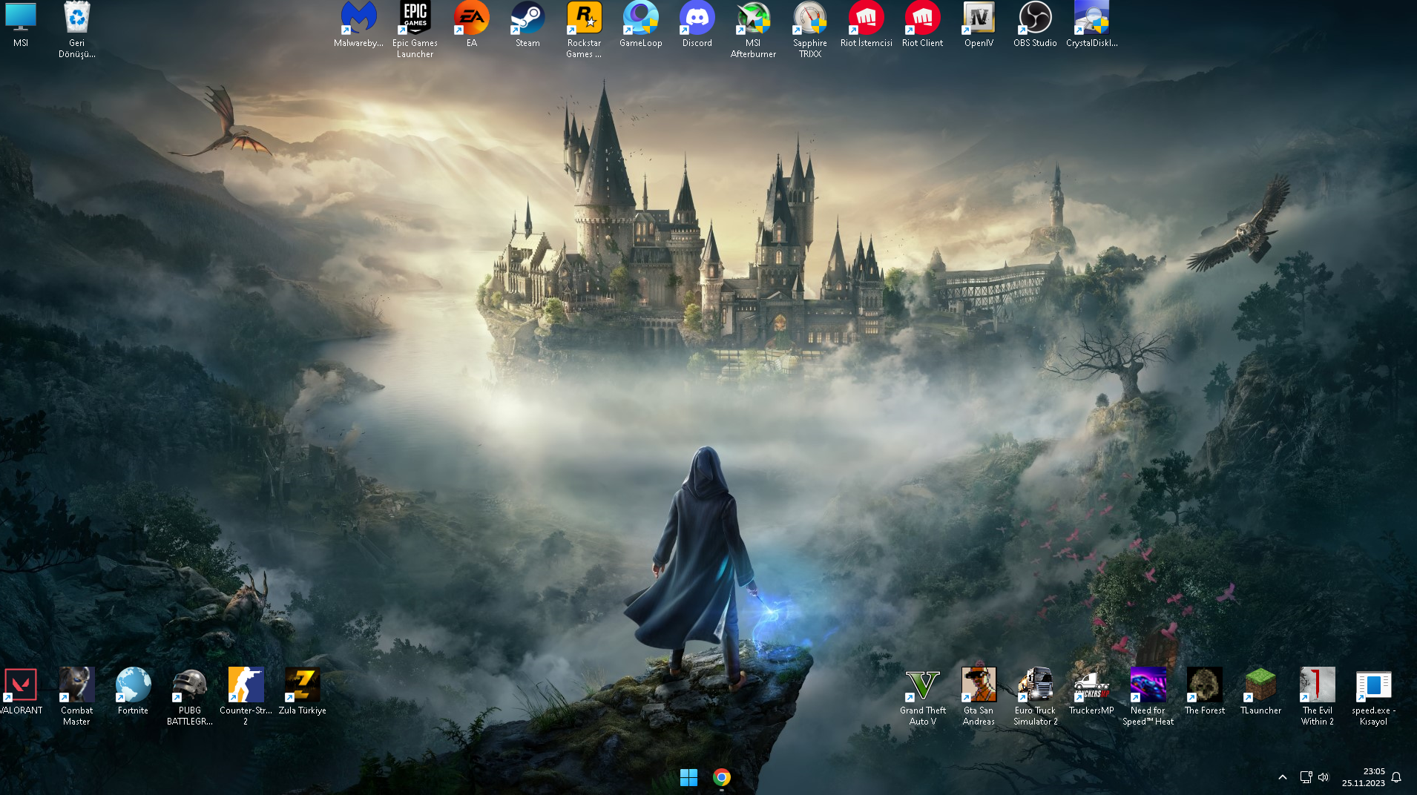The height and width of the screenshot is (795, 1417).
Task: Select the PUBG BATTLEGROUNDS shortcut
Action: coord(190,696)
